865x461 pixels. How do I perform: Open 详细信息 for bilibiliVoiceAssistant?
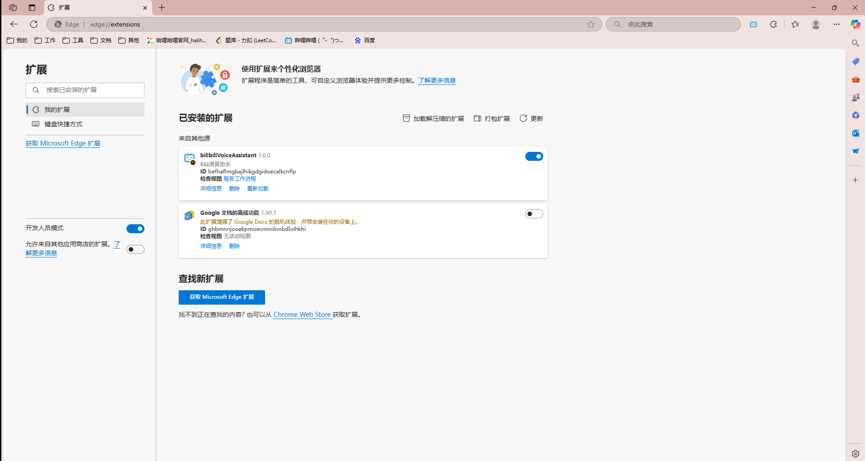[x=211, y=189]
